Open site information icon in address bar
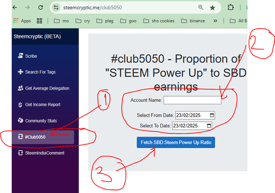The height and width of the screenshot is (193, 275). click(x=56, y=8)
